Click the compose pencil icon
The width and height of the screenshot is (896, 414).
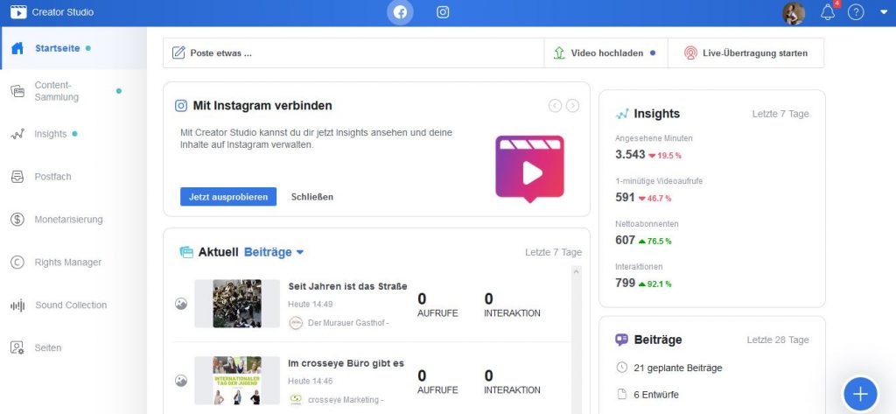point(178,53)
